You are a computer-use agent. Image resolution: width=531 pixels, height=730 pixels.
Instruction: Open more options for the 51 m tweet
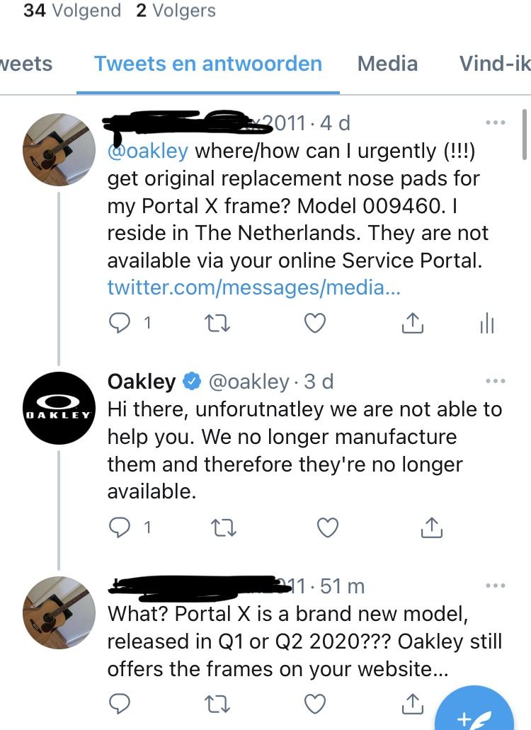click(x=496, y=586)
